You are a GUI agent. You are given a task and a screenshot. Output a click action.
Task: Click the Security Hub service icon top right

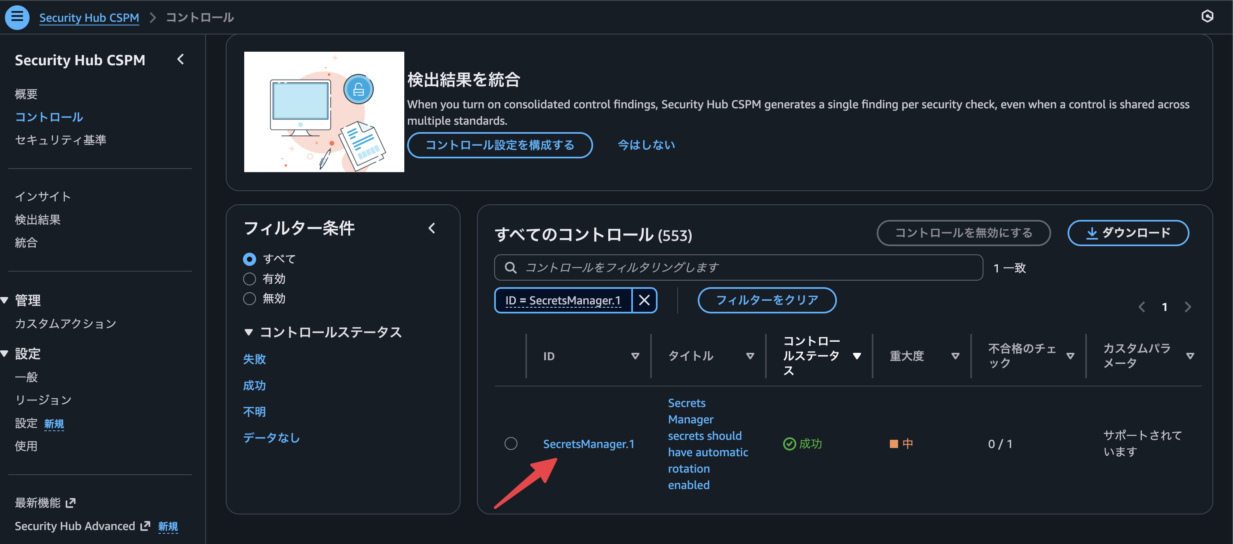1207,16
